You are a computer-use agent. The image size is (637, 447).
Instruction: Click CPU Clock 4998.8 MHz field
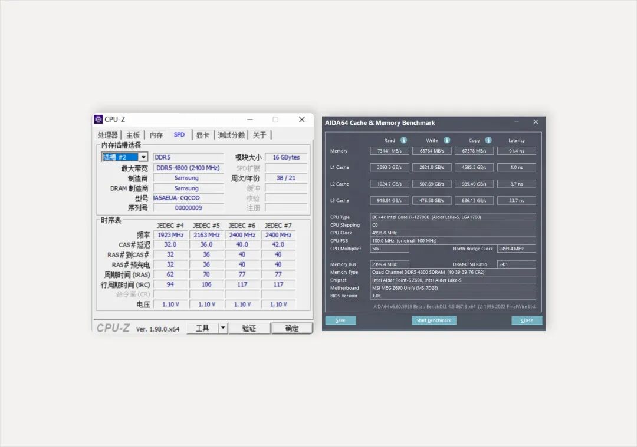453,233
